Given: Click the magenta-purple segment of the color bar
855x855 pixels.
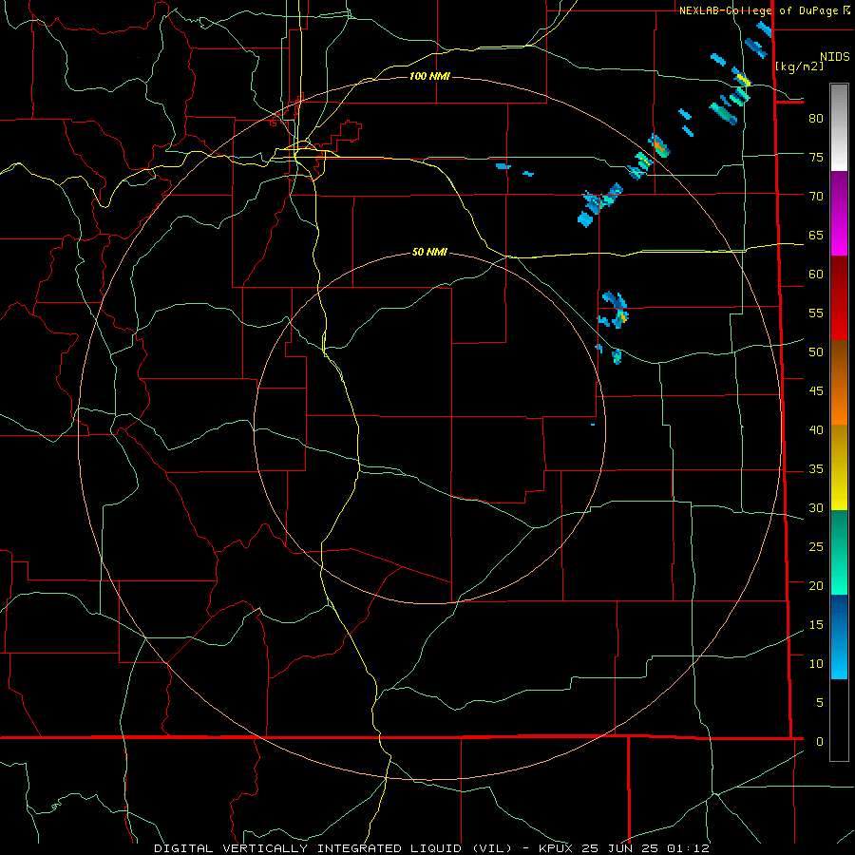Looking at the screenshot, I should [x=839, y=214].
